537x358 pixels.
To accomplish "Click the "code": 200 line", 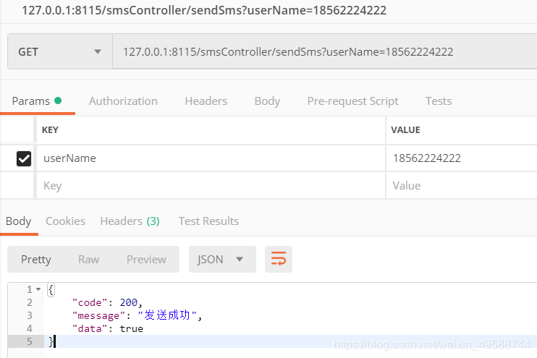I will (107, 302).
